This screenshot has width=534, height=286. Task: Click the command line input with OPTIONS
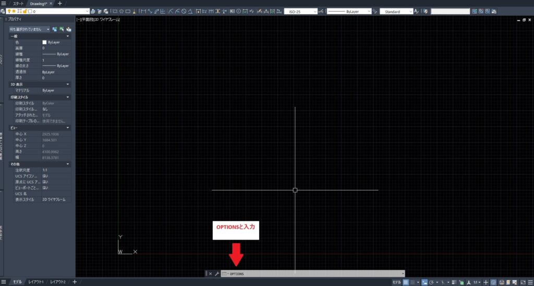coord(313,273)
